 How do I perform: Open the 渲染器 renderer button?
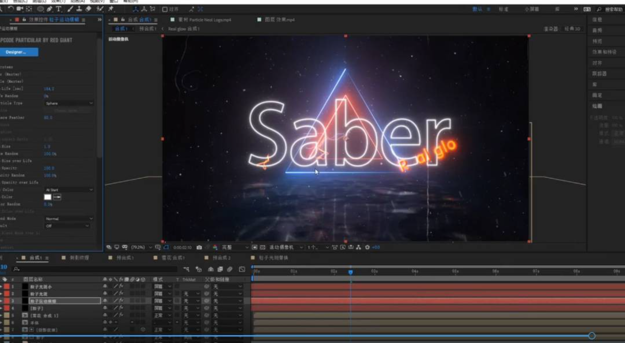[550, 29]
